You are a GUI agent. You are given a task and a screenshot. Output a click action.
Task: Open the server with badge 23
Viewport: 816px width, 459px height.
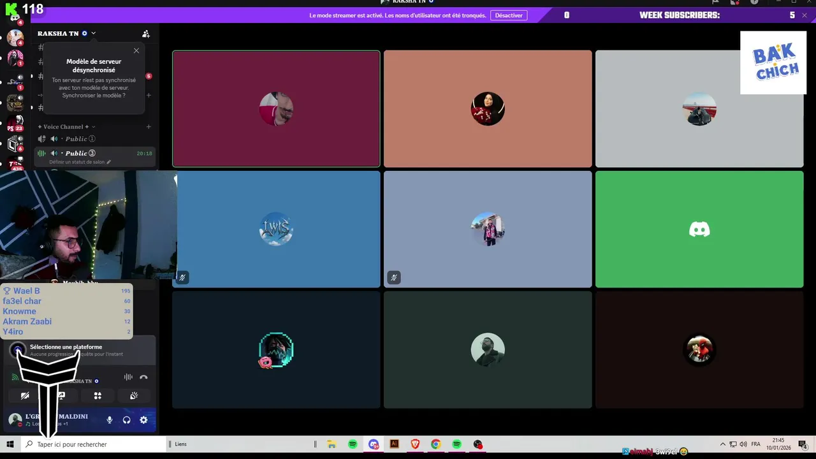(15, 124)
